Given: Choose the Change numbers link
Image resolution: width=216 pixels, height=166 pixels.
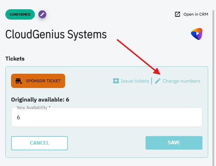Looking at the screenshot, I should [181, 81].
